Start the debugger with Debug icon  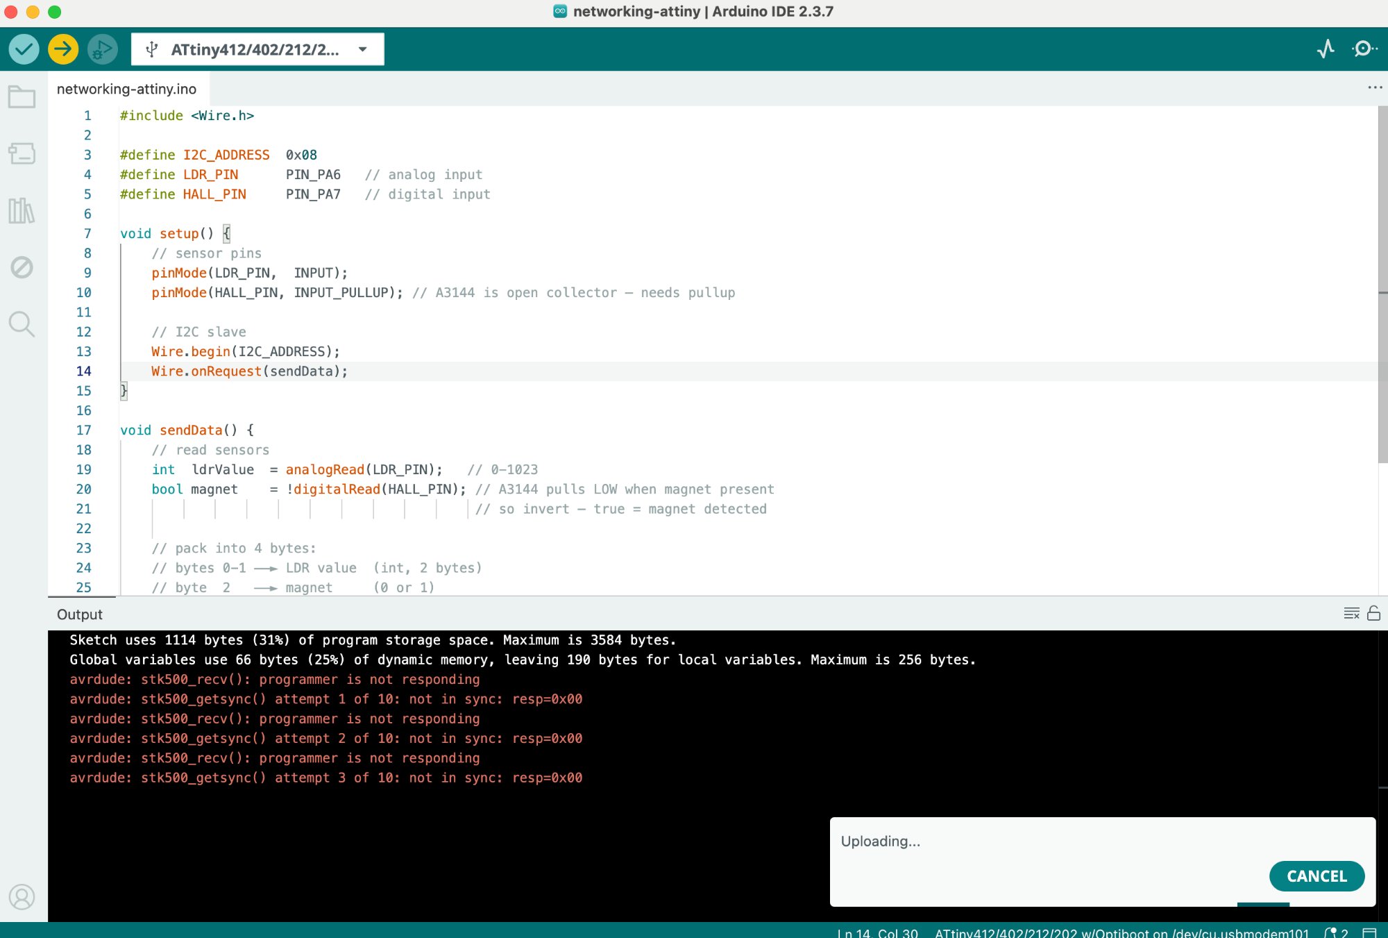pyautogui.click(x=103, y=49)
